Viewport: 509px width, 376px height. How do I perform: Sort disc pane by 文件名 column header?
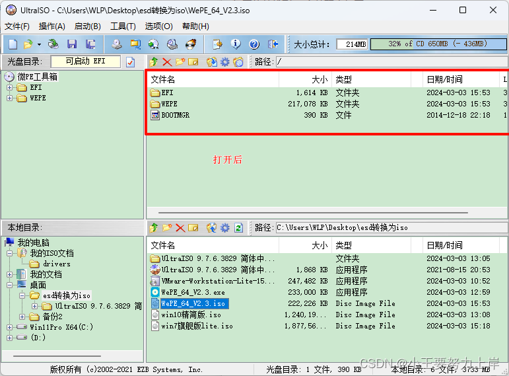point(213,79)
